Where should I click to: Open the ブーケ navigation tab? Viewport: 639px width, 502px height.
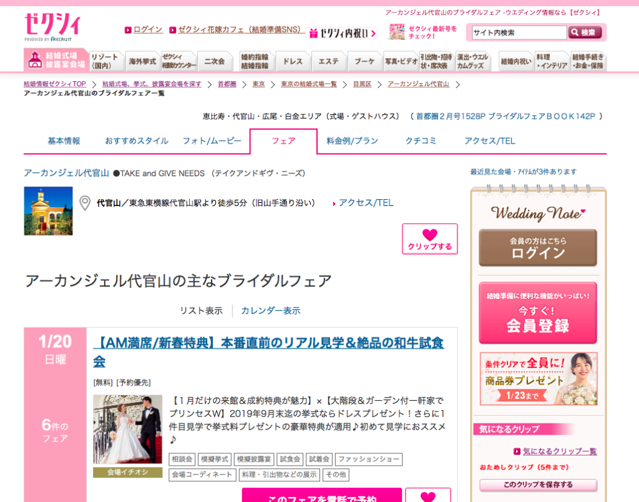(x=364, y=61)
